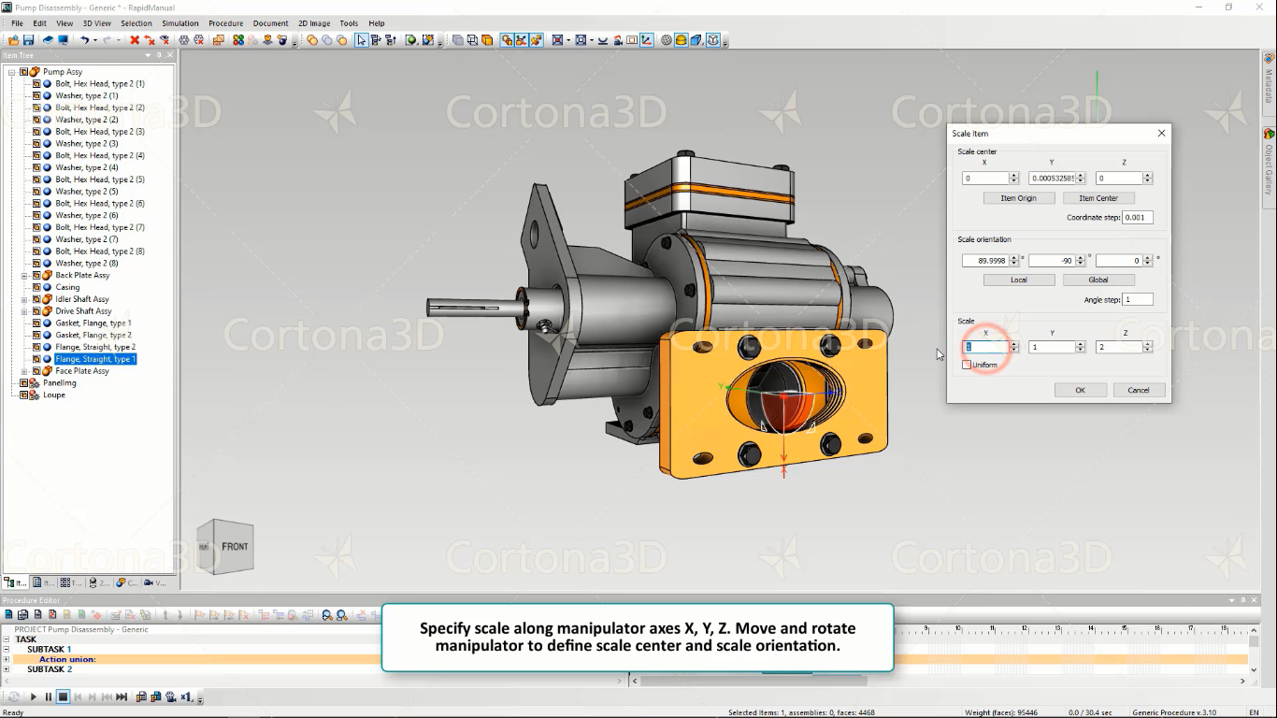Open the 3D View menu
Image resolution: width=1277 pixels, height=718 pixels.
pyautogui.click(x=96, y=23)
